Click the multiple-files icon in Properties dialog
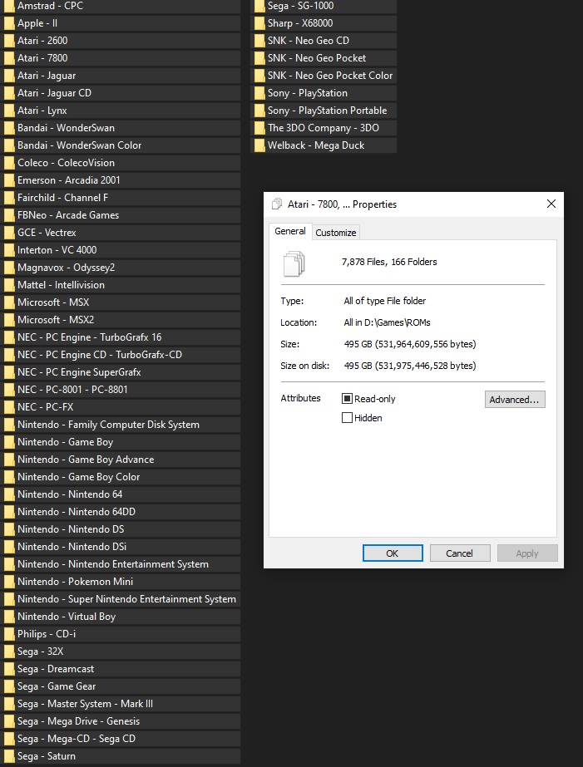 (x=294, y=263)
